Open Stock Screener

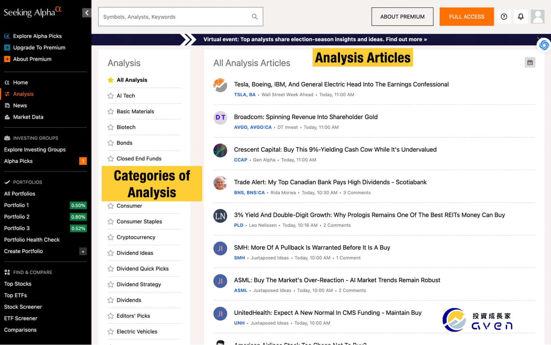(x=23, y=307)
